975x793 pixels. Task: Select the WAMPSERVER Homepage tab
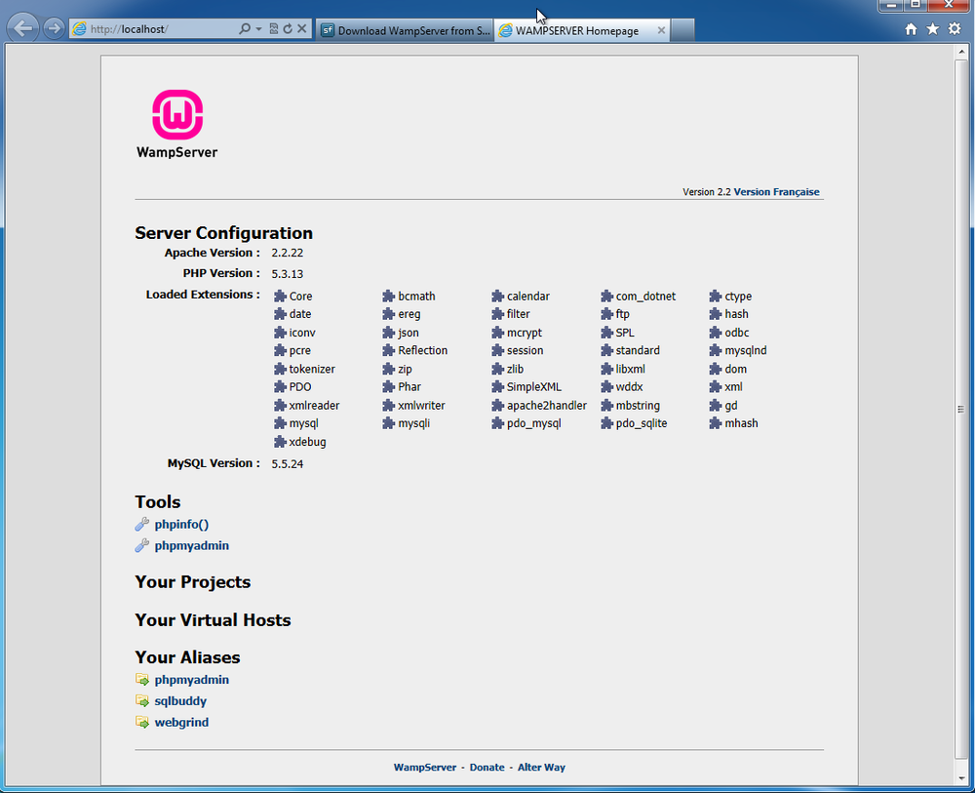[576, 30]
